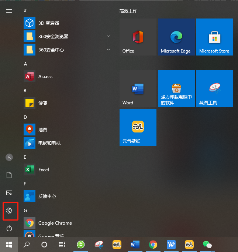
Task: Expand the 360安全浏览器 folder chevron
Action: click(x=108, y=36)
